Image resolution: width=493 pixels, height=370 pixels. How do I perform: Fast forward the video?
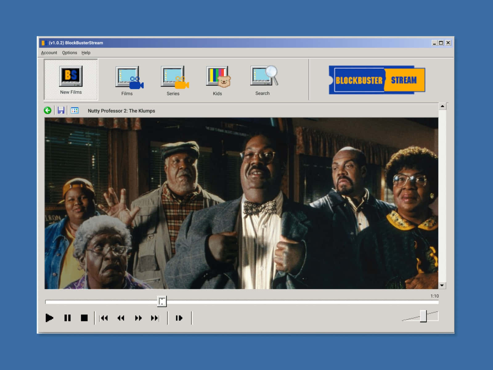(x=138, y=318)
